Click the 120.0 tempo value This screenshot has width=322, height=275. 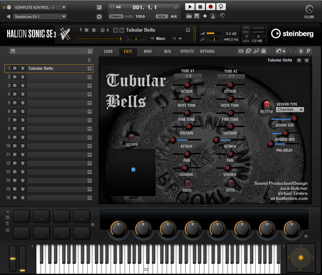(x=140, y=17)
